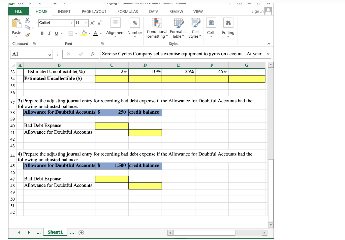Toggle bold formatting on selected cell
The image size is (345, 240).
point(42,33)
